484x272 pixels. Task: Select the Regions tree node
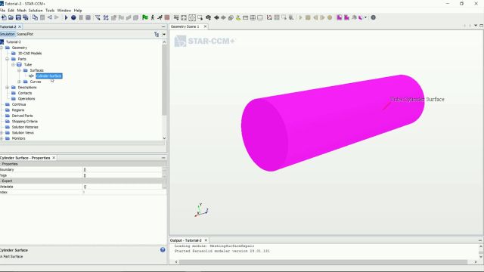[x=18, y=110]
